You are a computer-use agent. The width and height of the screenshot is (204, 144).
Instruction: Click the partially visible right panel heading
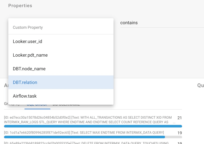[x=200, y=85]
